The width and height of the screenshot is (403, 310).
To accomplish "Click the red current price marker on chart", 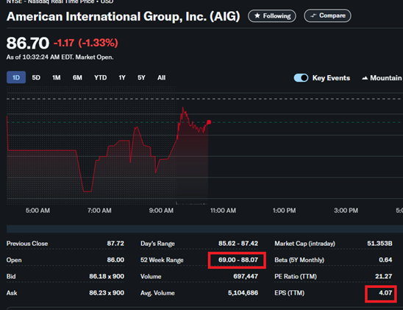I will pos(209,122).
